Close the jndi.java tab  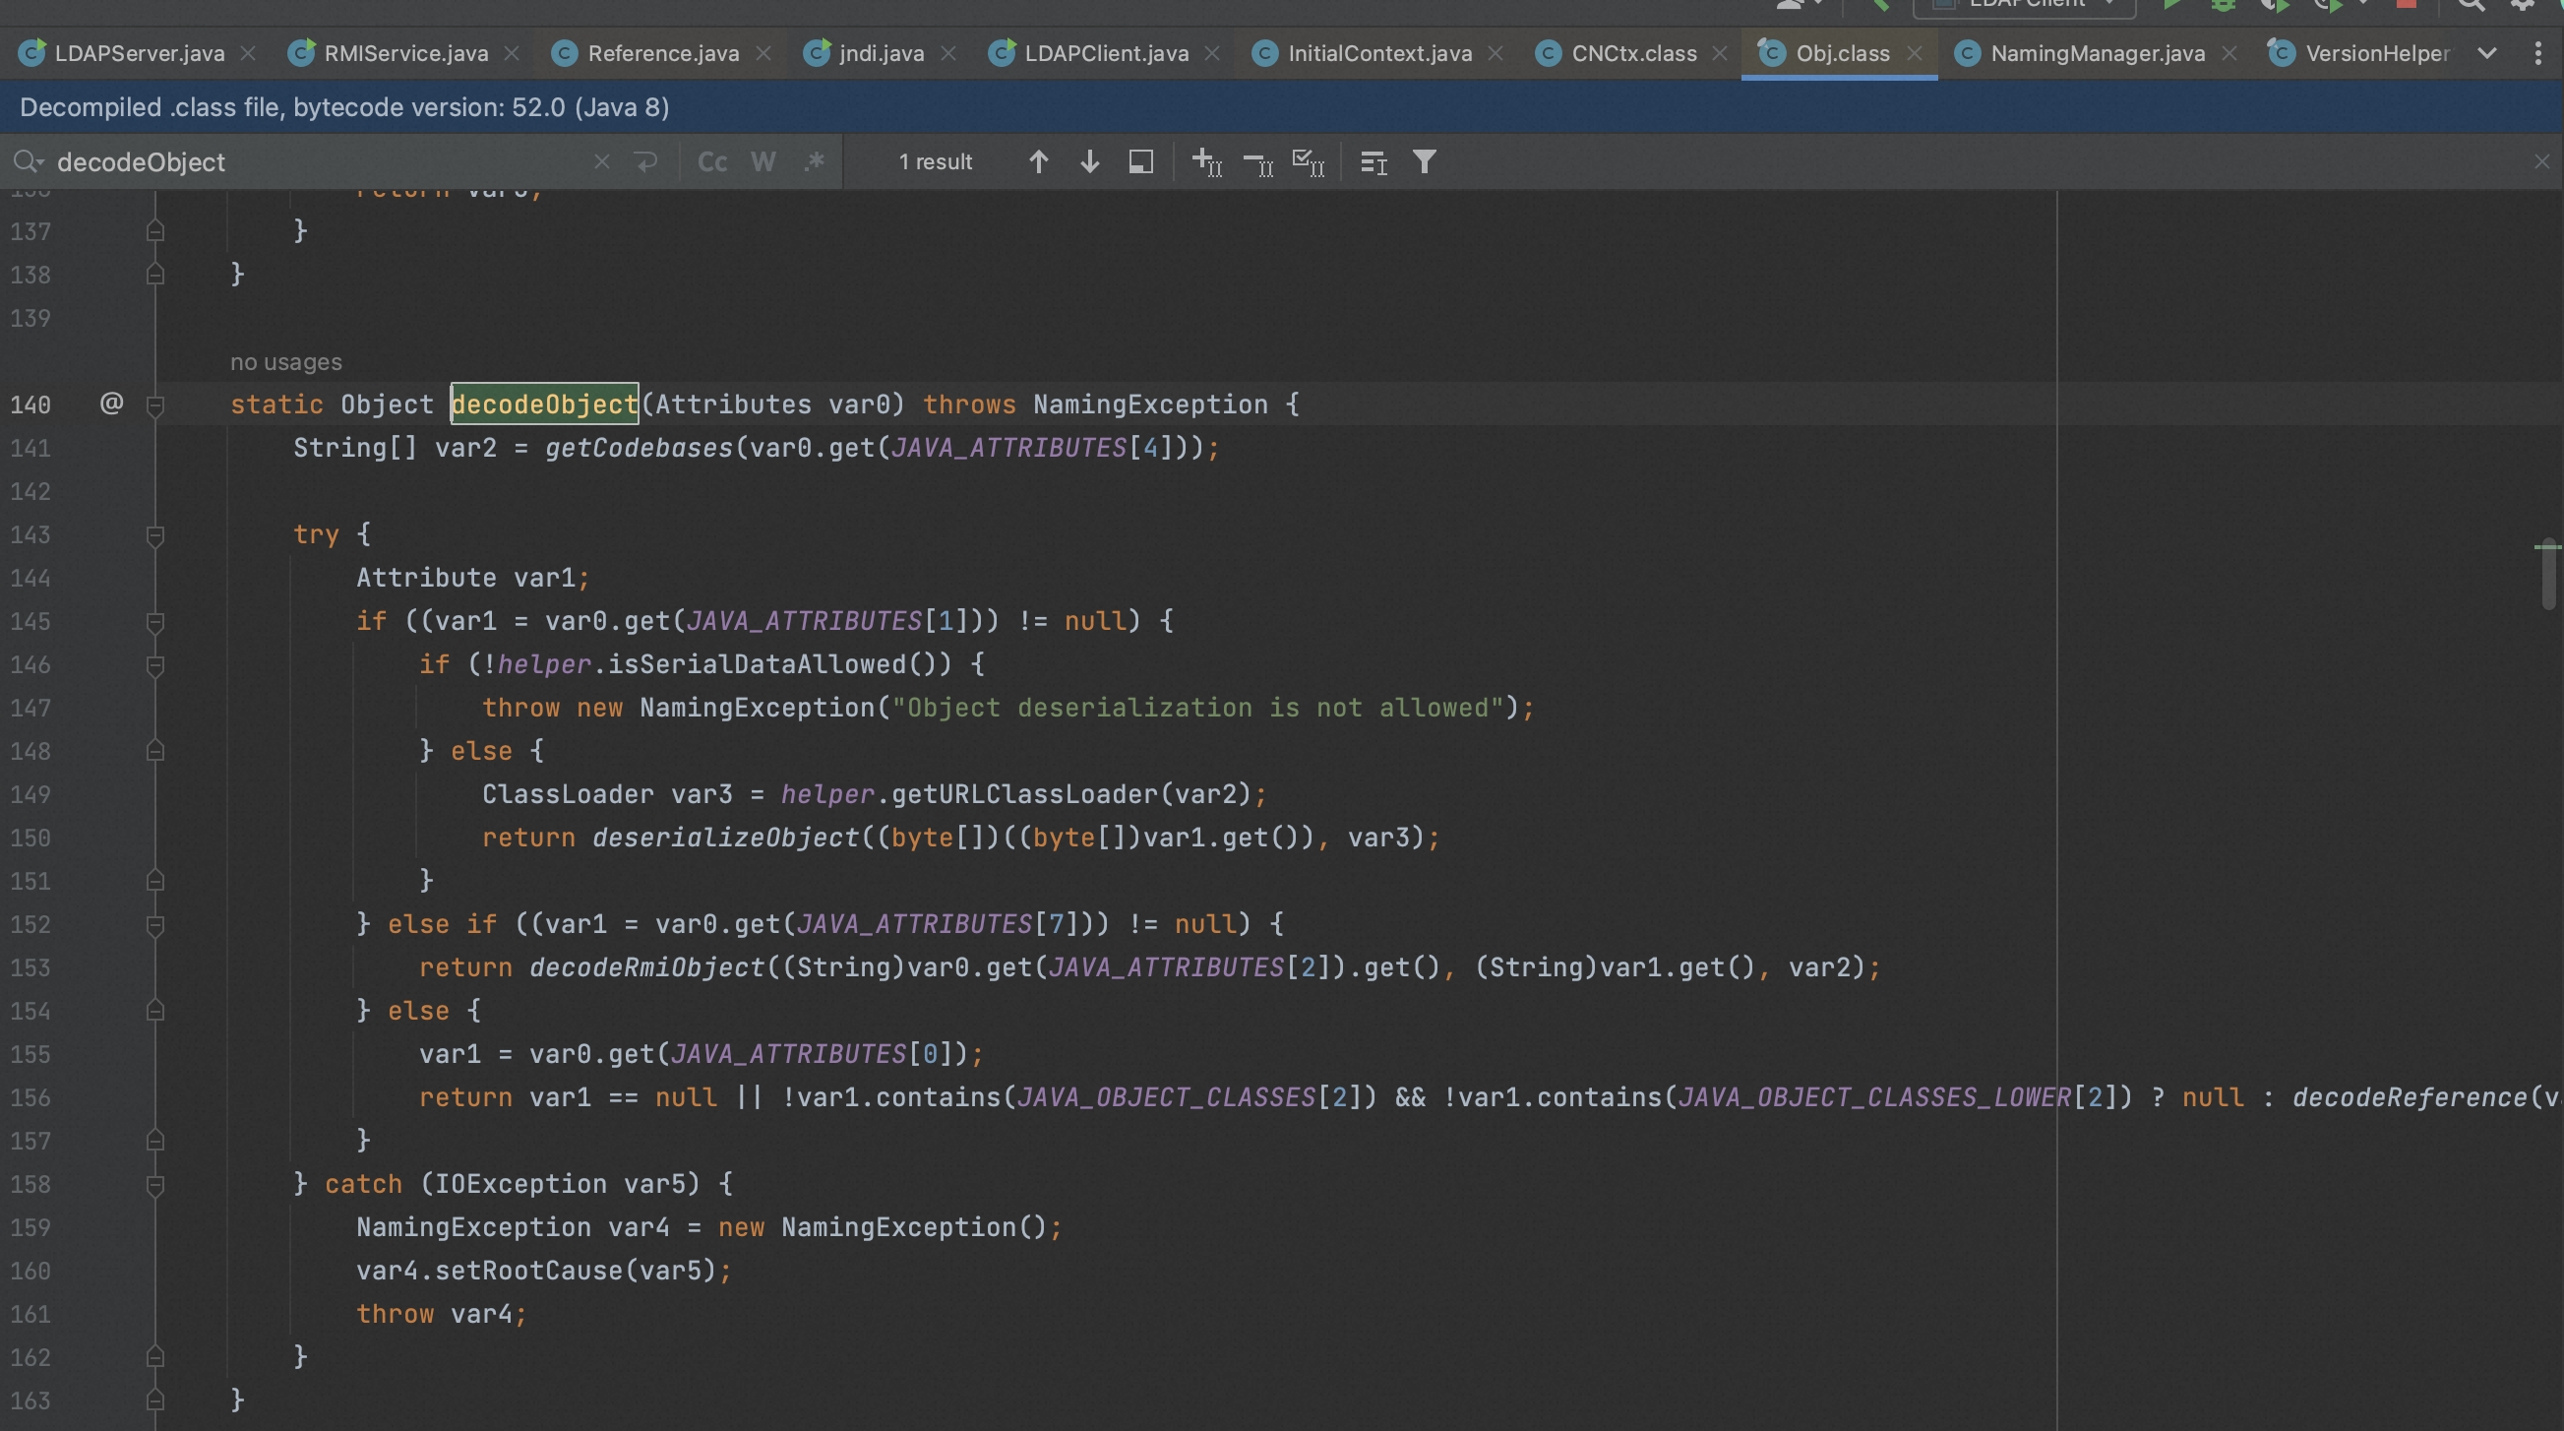(948, 53)
